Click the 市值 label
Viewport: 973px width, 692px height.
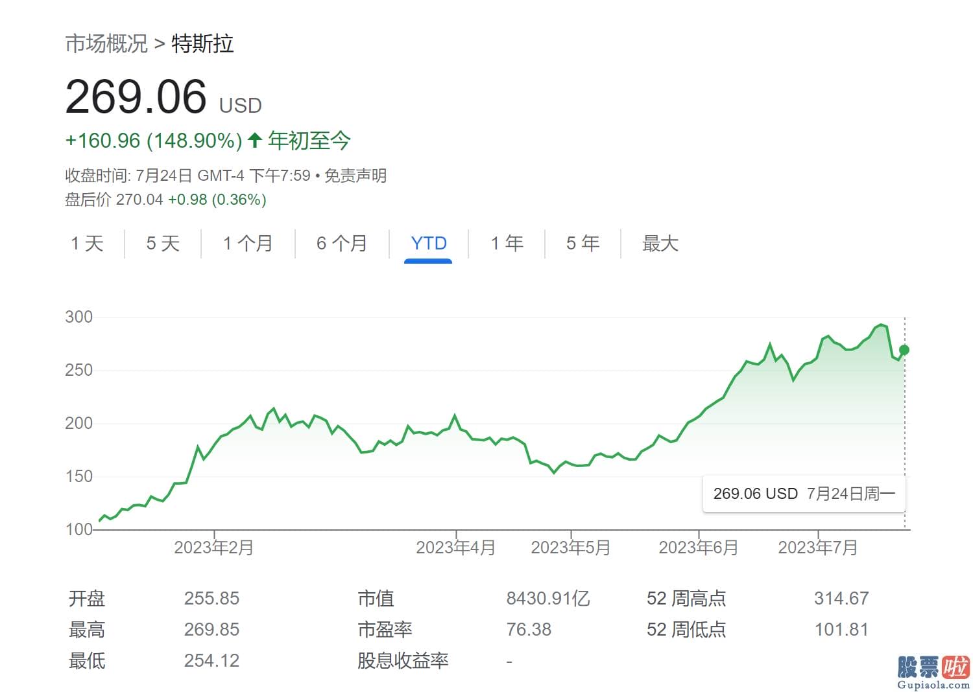376,598
